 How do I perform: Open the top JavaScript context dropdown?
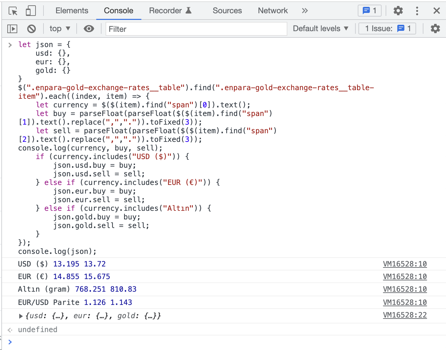[x=60, y=29]
